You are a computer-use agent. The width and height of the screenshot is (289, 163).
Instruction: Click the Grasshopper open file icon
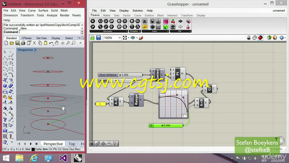pyautogui.click(x=92, y=38)
